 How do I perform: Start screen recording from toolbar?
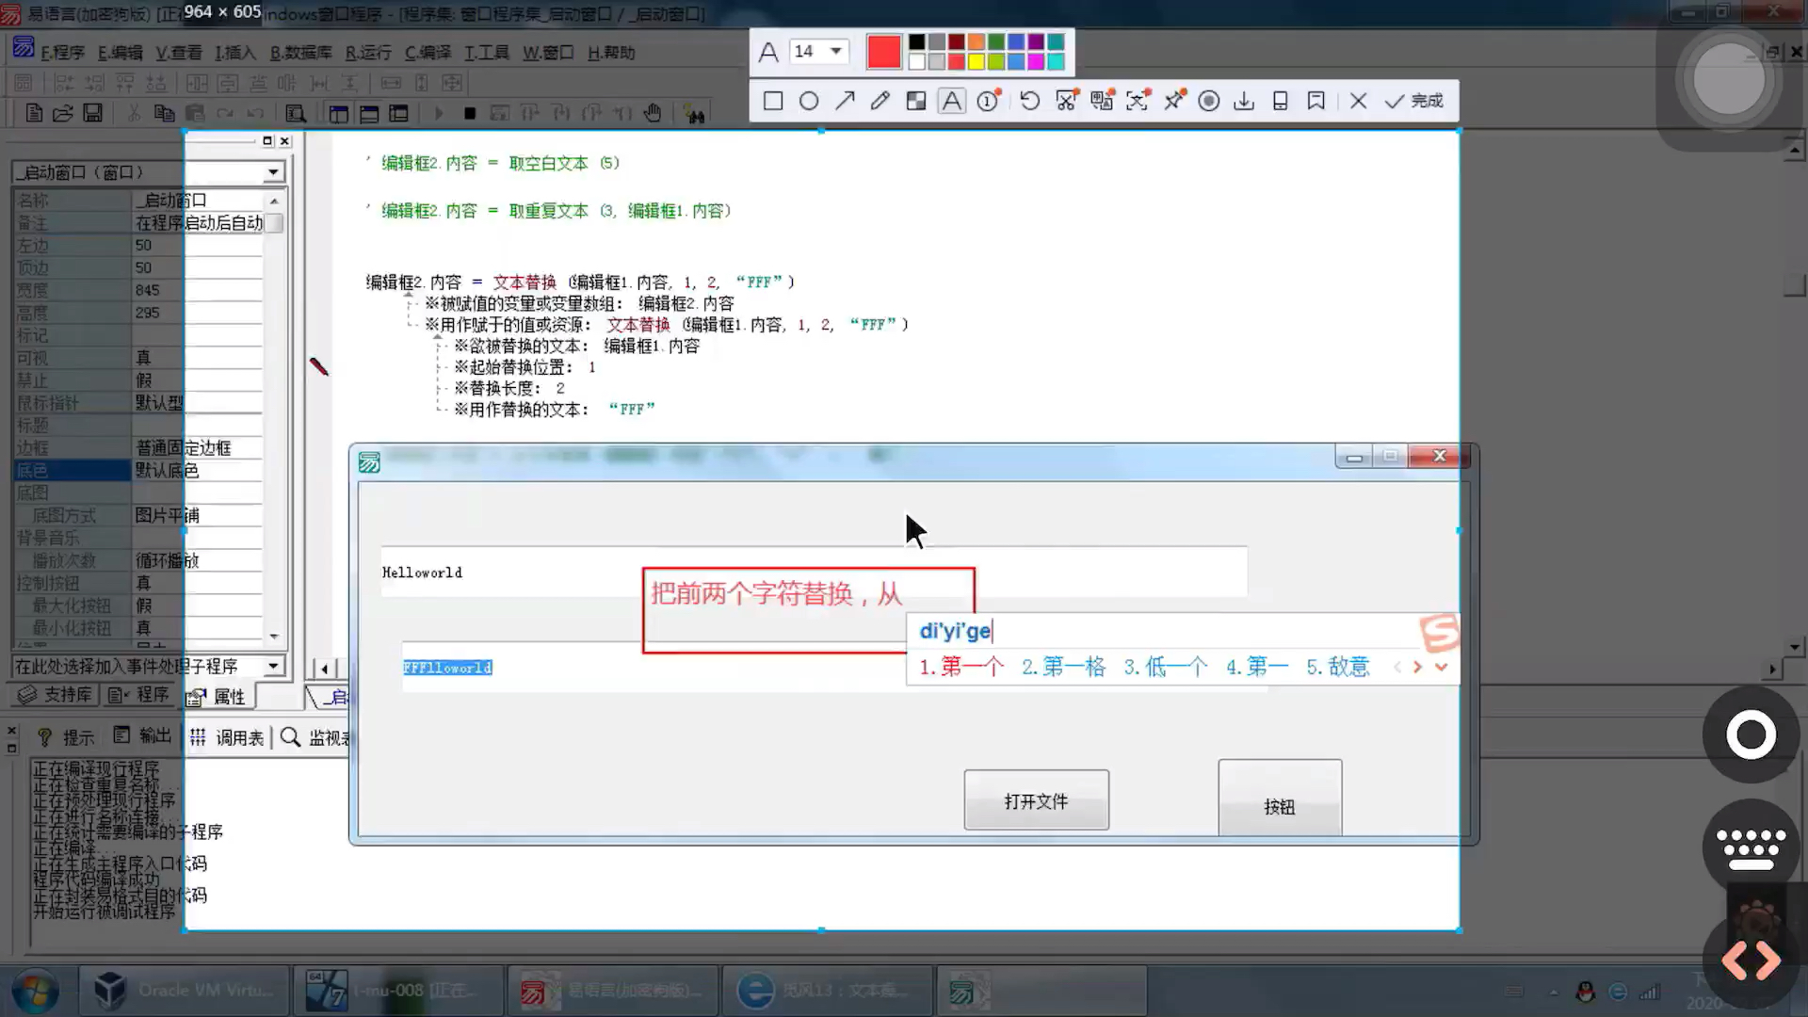(1209, 101)
